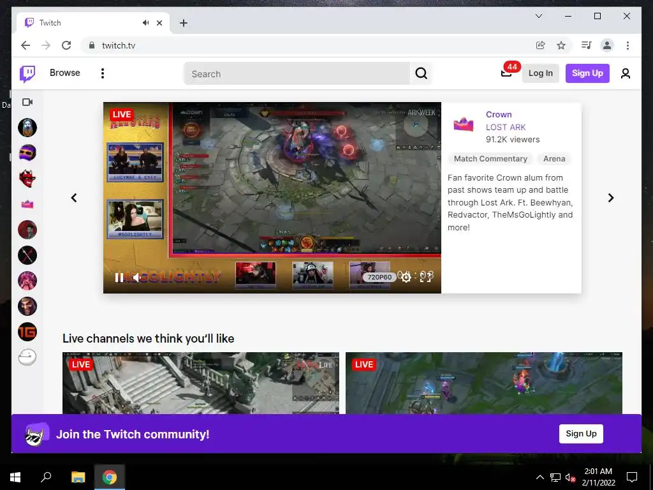Viewport: 653px width, 490px height.
Task: Select the Match Commentary tag
Action: point(490,159)
